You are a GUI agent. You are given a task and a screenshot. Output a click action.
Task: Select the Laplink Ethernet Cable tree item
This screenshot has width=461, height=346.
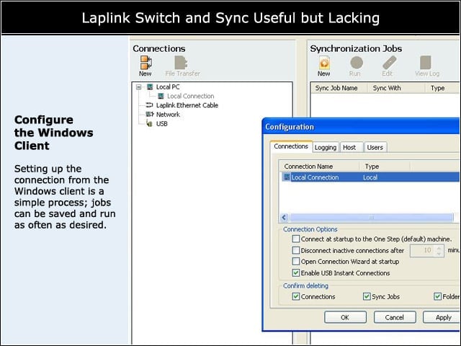187,105
